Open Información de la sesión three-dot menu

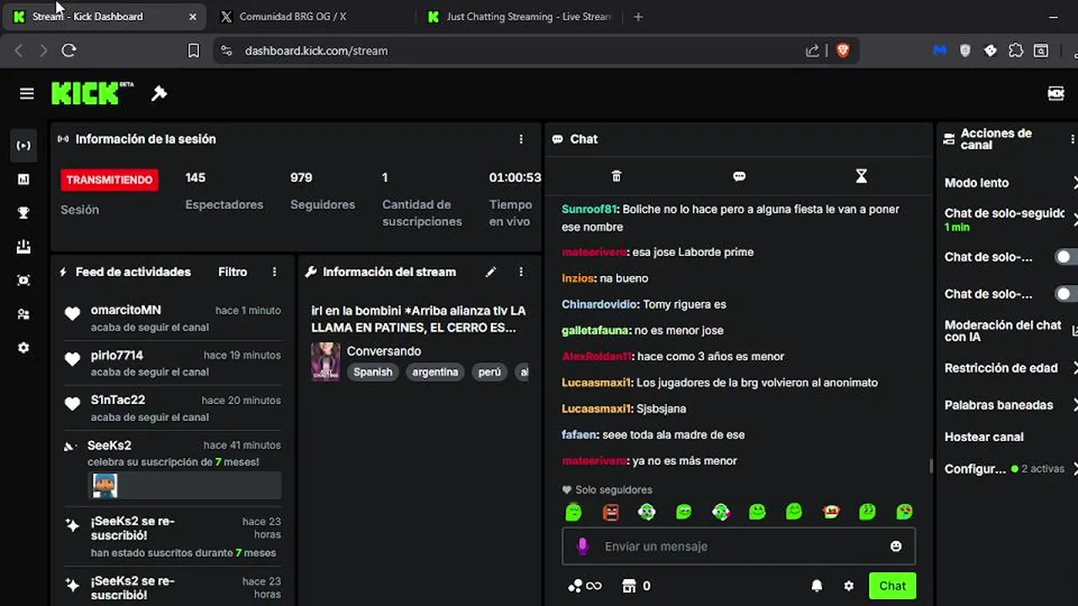(x=521, y=139)
